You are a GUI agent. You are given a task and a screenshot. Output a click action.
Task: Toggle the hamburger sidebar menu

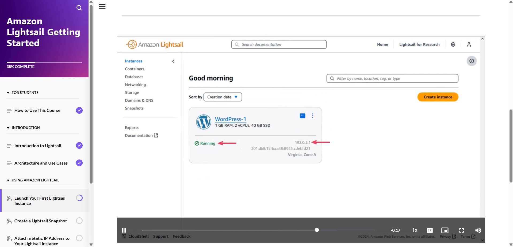[102, 6]
